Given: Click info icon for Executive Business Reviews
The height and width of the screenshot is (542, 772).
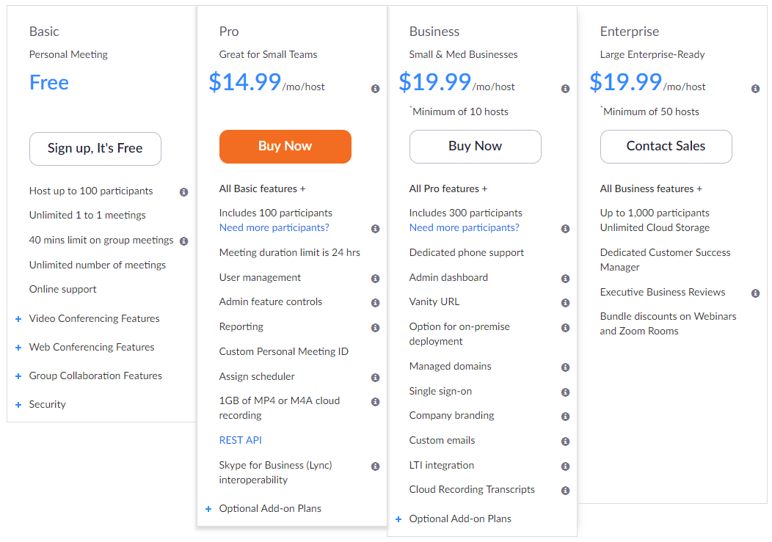Looking at the screenshot, I should (x=755, y=293).
